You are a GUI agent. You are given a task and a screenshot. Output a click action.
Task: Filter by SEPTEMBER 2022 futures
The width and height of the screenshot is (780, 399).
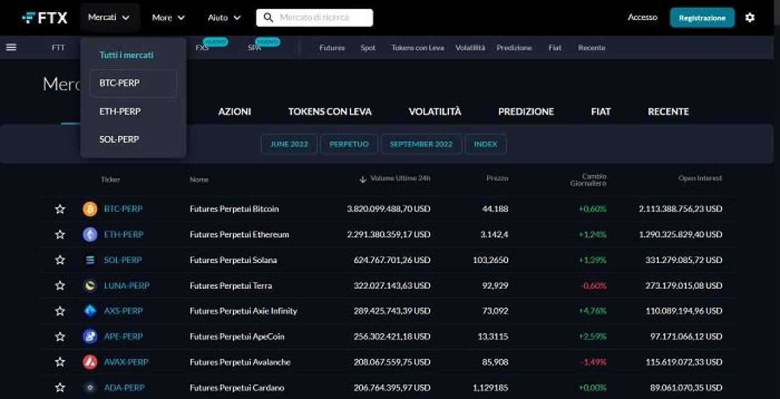[422, 144]
